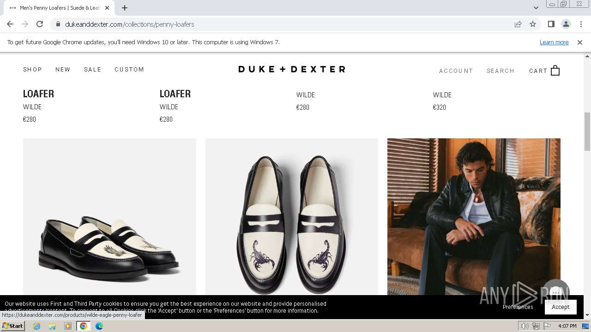
Task: Open the SHOP menu
Action: click(32, 69)
